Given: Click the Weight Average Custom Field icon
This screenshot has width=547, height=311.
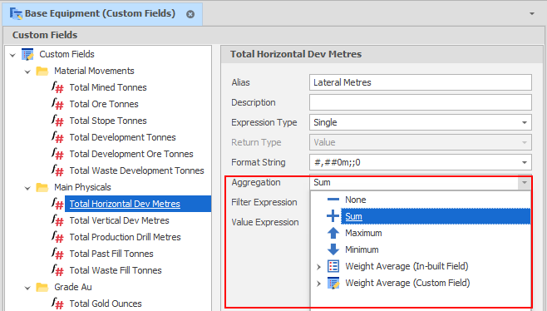Looking at the screenshot, I should point(333,283).
